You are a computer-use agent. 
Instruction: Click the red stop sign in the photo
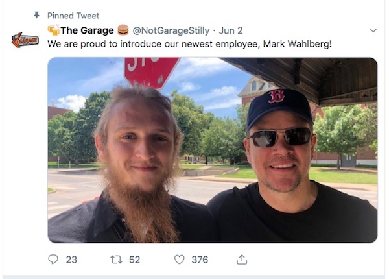click(x=152, y=71)
